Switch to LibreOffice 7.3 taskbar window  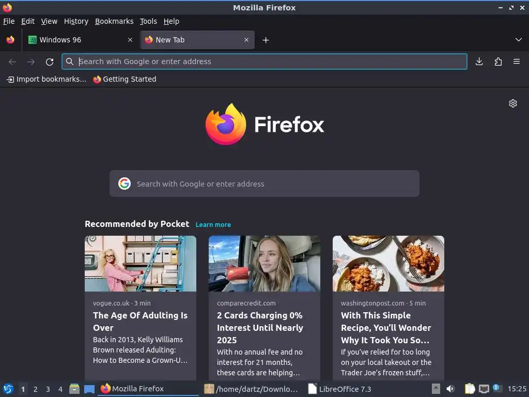(x=340, y=389)
